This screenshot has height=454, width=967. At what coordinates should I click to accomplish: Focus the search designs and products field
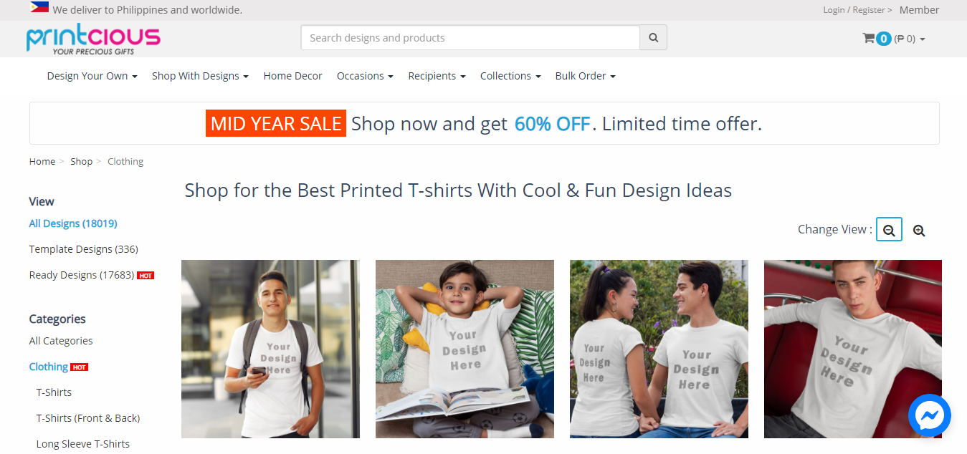click(470, 38)
